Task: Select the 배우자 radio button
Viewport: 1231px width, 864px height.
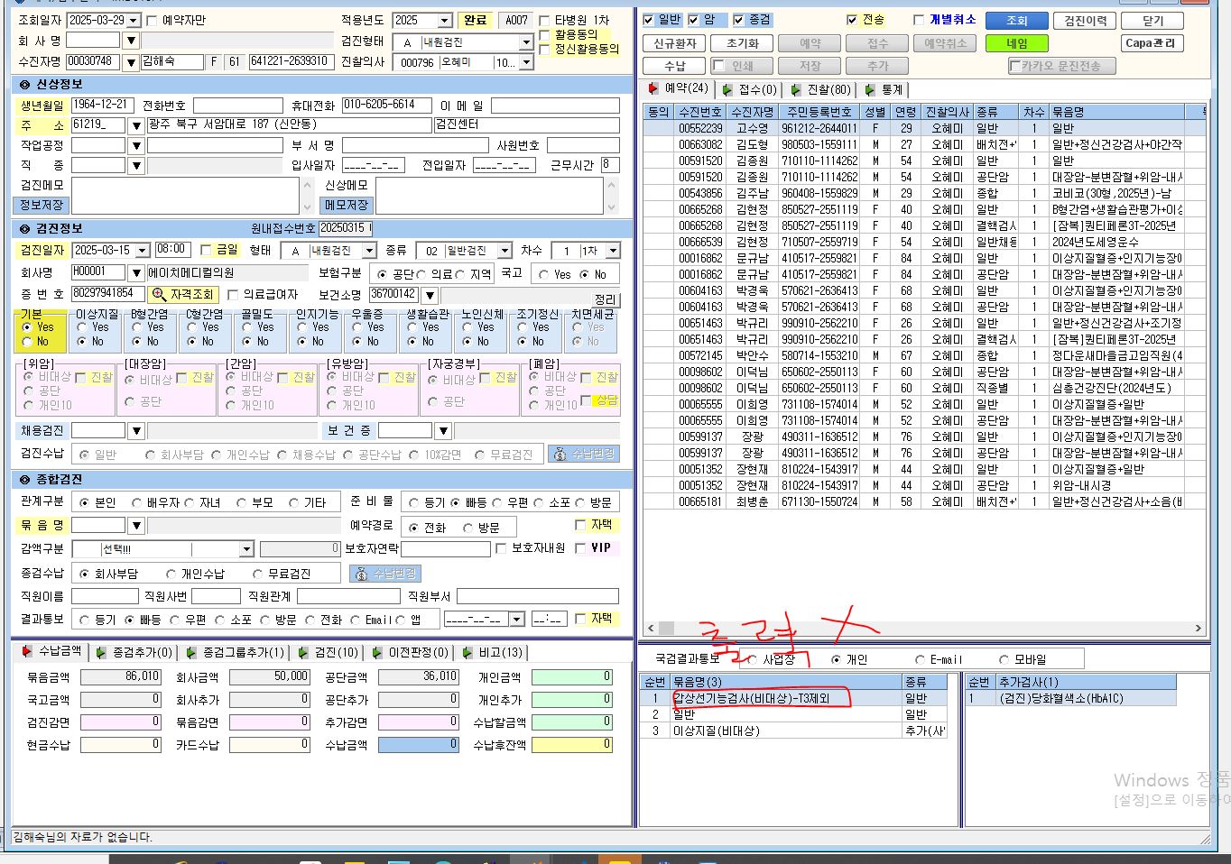Action: (137, 502)
